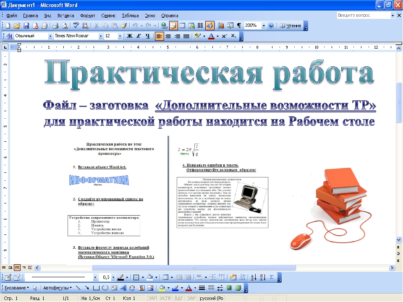The image size is (403, 302).
Task: Apply AutoSum with the sigma icon
Action: click(272, 277)
